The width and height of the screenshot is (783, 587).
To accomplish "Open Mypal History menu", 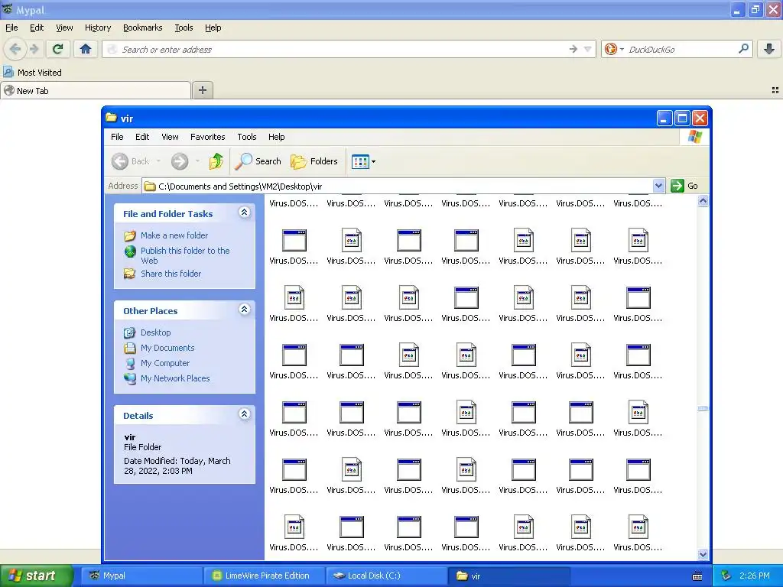I will pyautogui.click(x=98, y=28).
